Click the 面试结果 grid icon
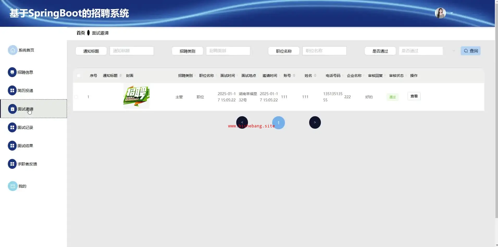 tap(12, 146)
